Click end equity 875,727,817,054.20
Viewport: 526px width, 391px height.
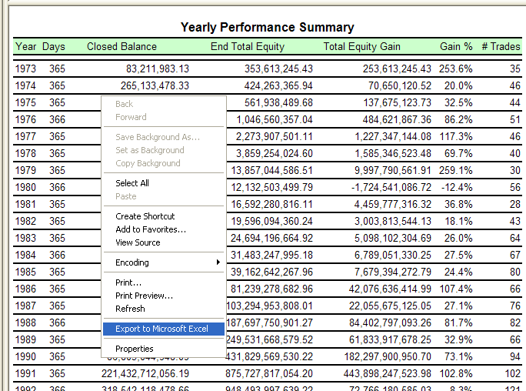pos(269,373)
